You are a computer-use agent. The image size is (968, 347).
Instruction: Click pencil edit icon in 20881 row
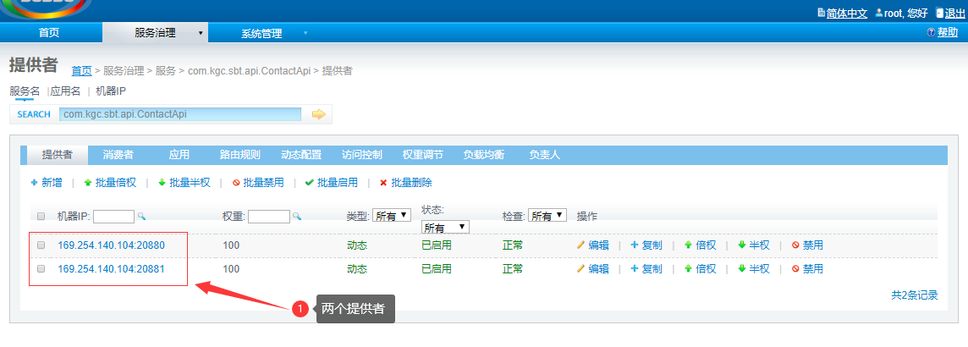(580, 268)
